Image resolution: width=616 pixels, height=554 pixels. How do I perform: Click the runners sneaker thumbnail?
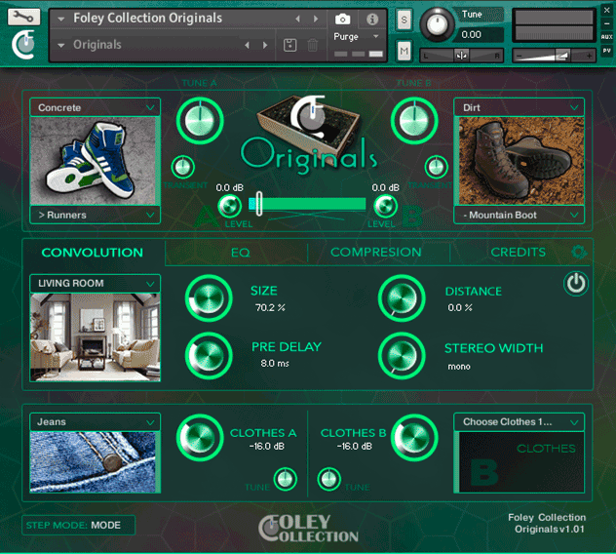click(94, 161)
